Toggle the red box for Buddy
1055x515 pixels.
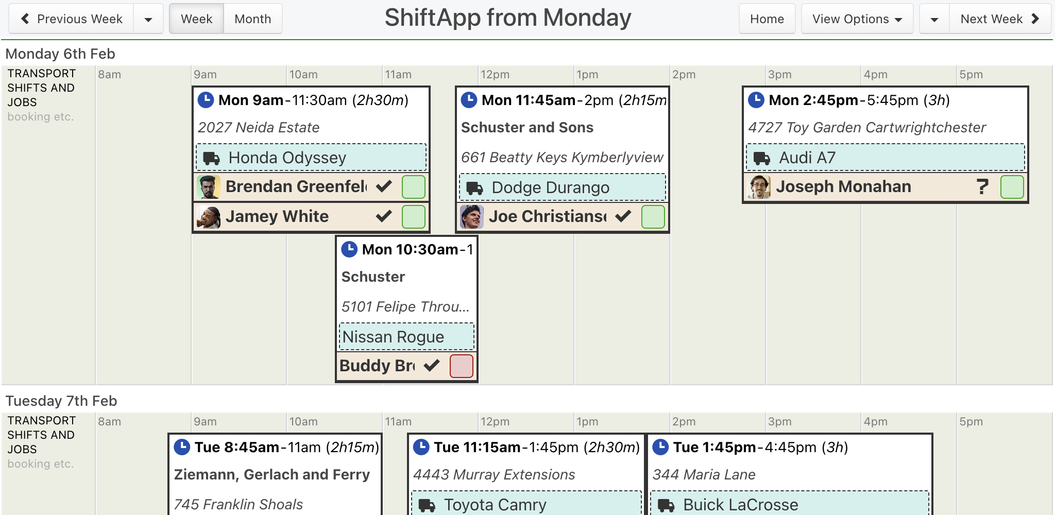click(x=462, y=366)
